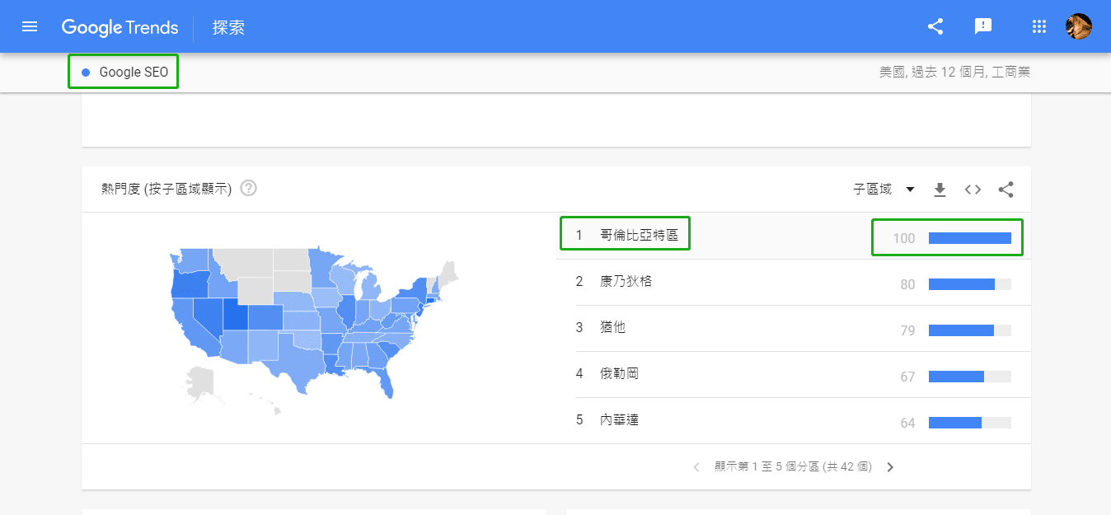Open the 俄勒岡 subregion entry
This screenshot has height=515, width=1111.
619,374
